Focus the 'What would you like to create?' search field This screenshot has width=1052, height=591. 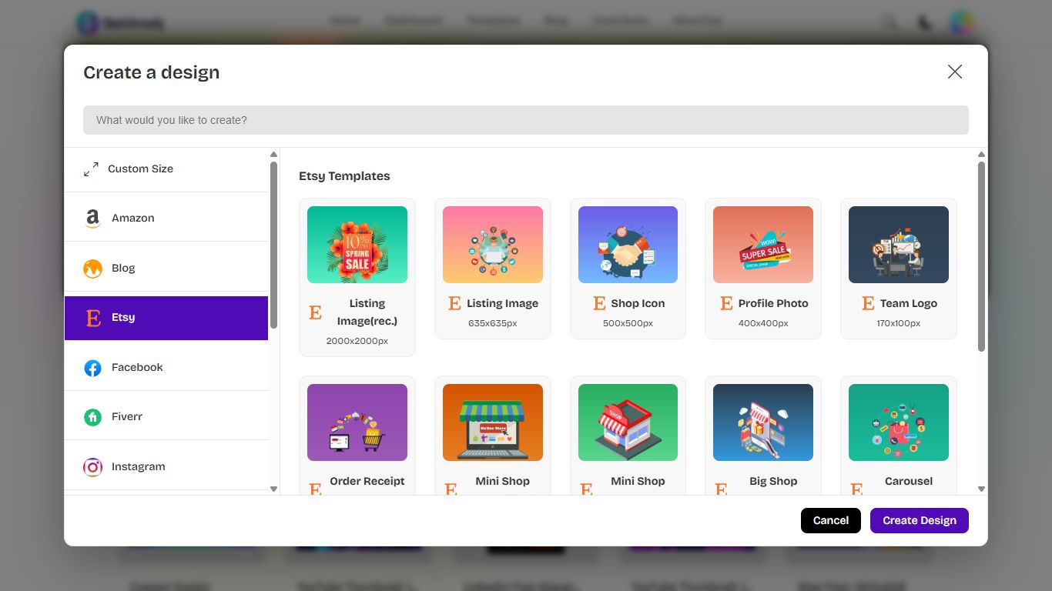pyautogui.click(x=526, y=120)
